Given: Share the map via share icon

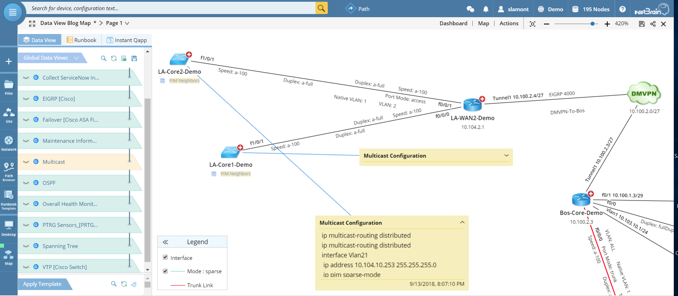Looking at the screenshot, I should 653,24.
